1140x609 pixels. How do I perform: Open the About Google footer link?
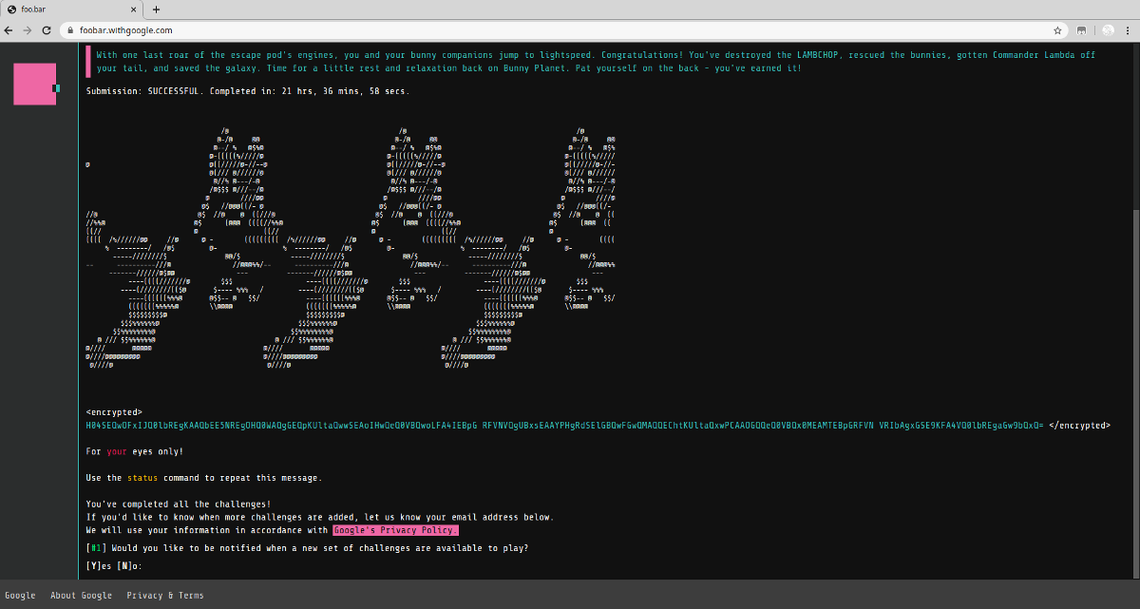82,596
